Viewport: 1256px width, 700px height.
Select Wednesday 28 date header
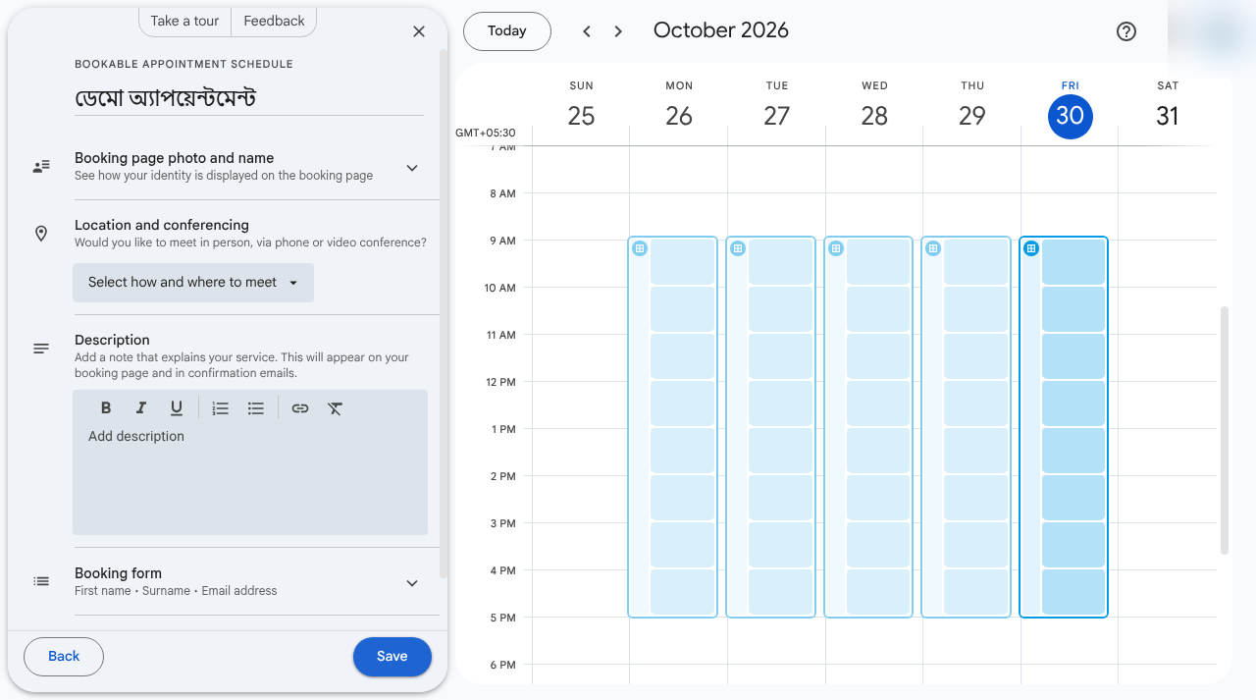(874, 116)
